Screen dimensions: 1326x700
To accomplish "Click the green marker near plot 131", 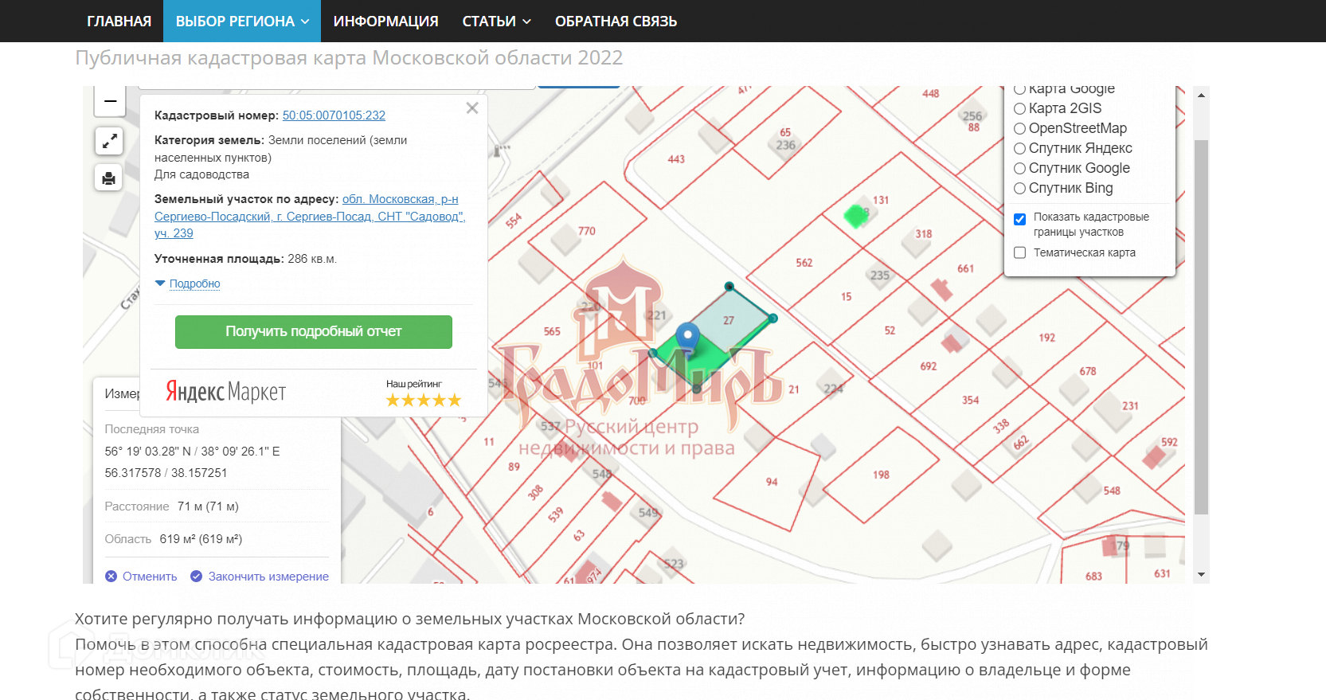I will tap(856, 215).
